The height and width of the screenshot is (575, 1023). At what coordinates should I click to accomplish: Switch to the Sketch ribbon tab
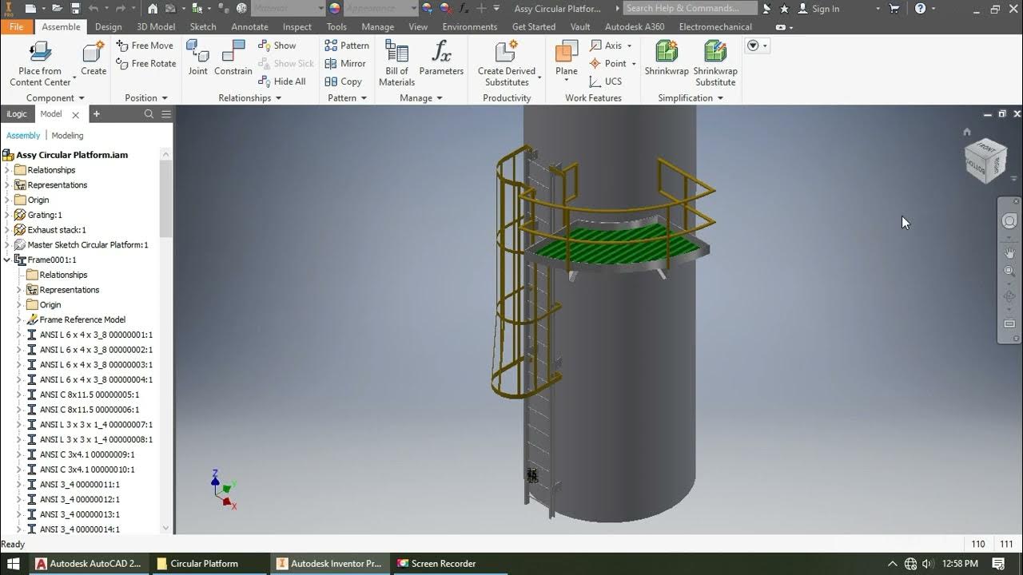tap(203, 26)
